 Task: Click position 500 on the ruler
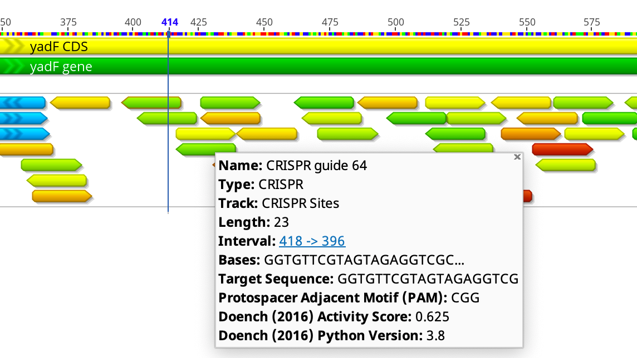(x=396, y=22)
